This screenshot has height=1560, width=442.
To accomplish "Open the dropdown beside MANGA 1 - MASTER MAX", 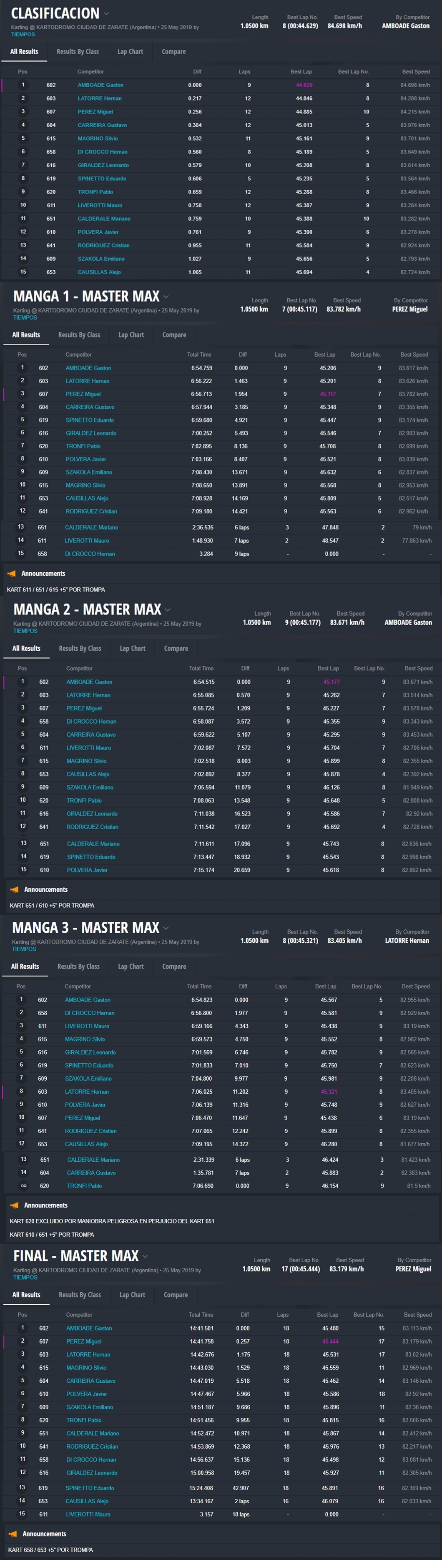I will pos(166,297).
